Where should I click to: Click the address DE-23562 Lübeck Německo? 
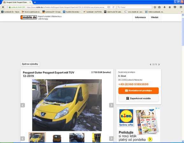click(130, 80)
